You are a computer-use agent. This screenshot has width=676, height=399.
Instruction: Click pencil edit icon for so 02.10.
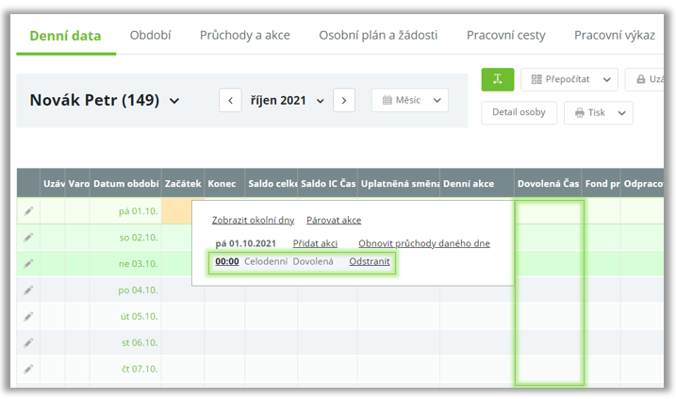pyautogui.click(x=28, y=238)
